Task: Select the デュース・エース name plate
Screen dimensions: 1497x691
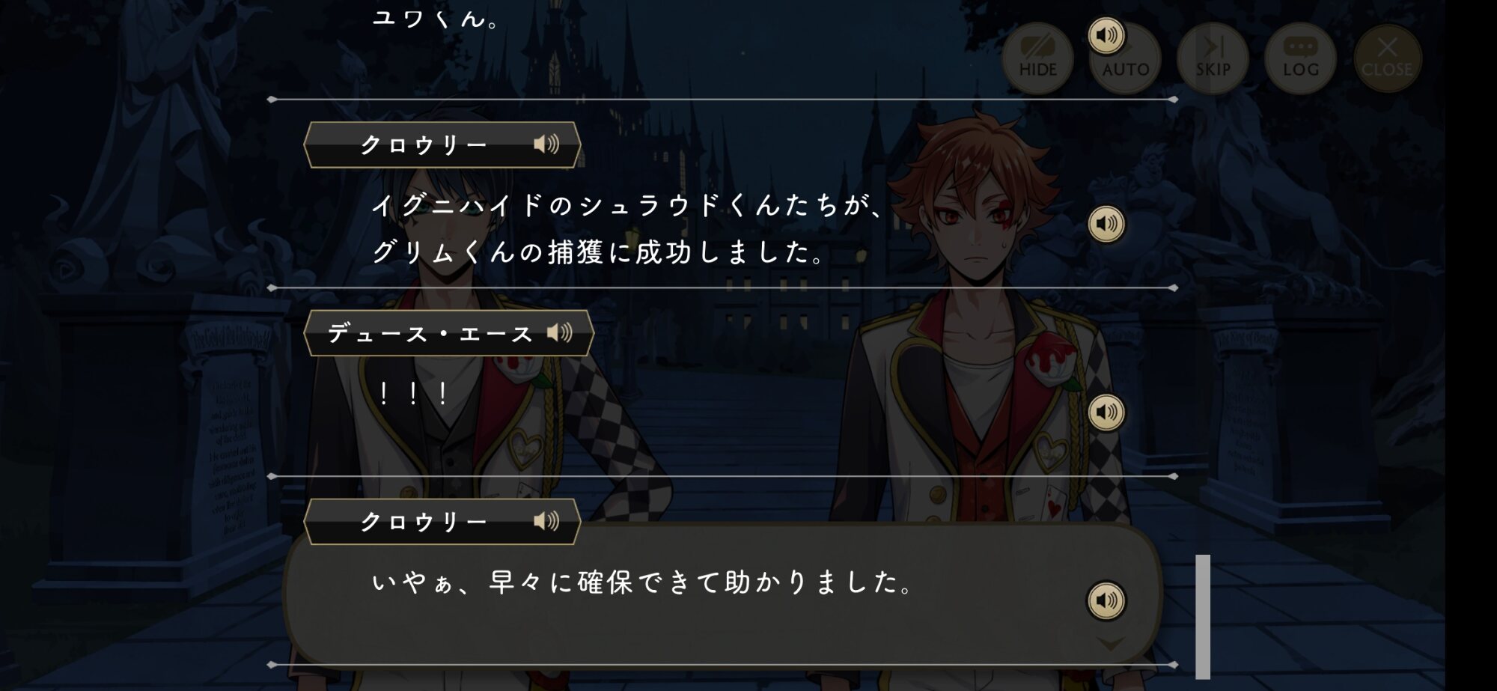Action: (x=449, y=332)
